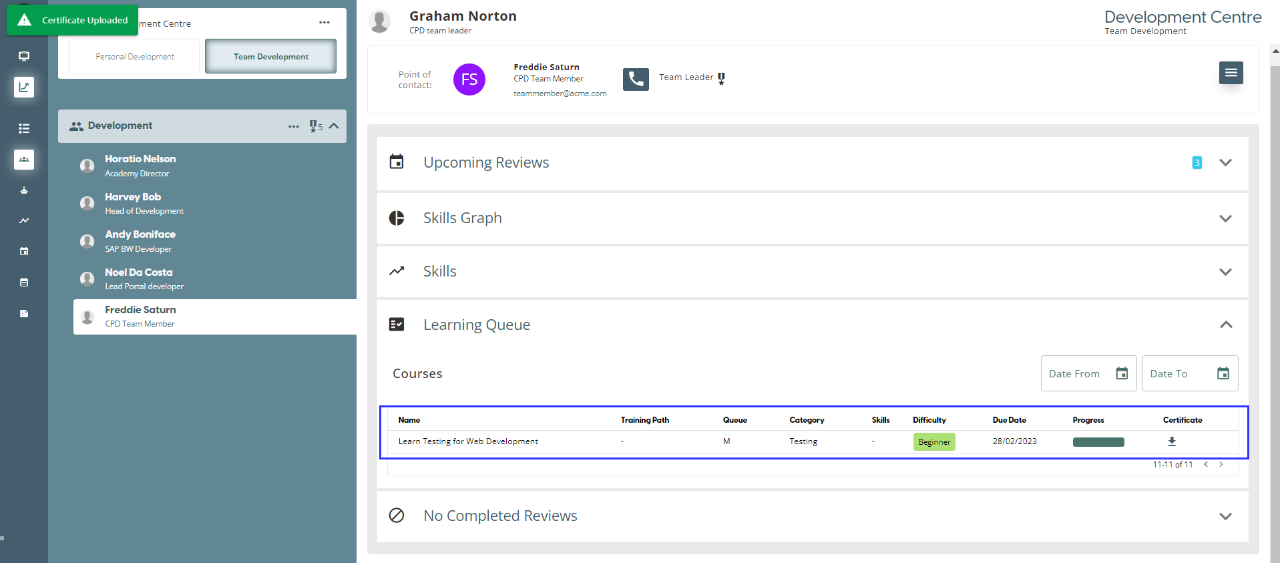Image resolution: width=1280 pixels, height=563 pixels.
Task: Click the Date From calendar icon
Action: tap(1122, 373)
